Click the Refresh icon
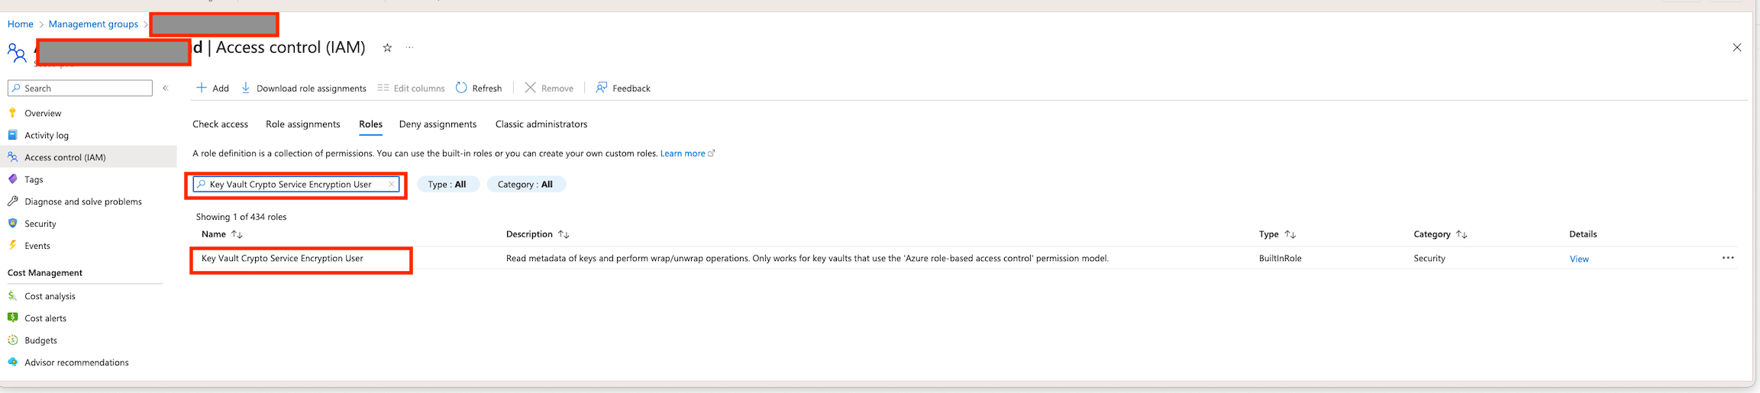 click(x=461, y=88)
